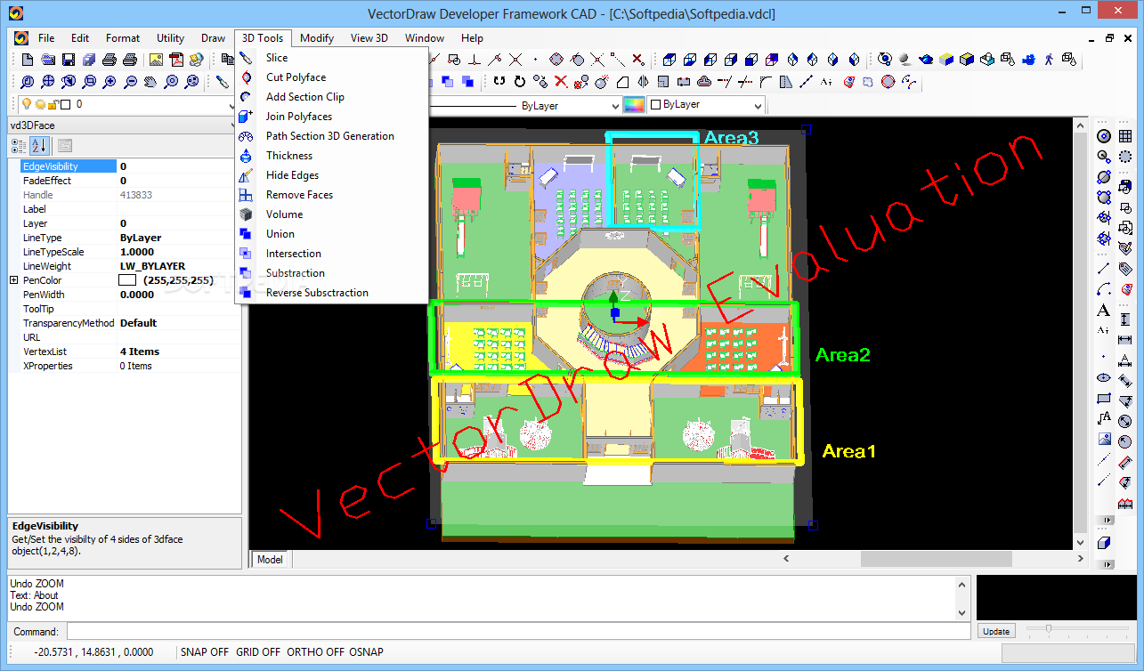Viewport: 1144px width, 671px height.
Task: Click the Redo arrow icon
Action: (x=520, y=82)
